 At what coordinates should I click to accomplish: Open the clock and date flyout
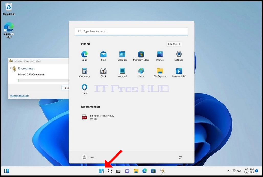point(249,171)
